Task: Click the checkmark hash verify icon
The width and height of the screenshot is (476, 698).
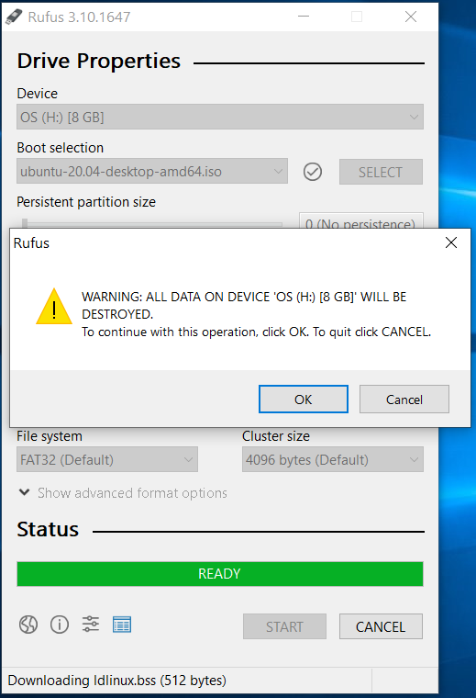Action: coord(313,172)
